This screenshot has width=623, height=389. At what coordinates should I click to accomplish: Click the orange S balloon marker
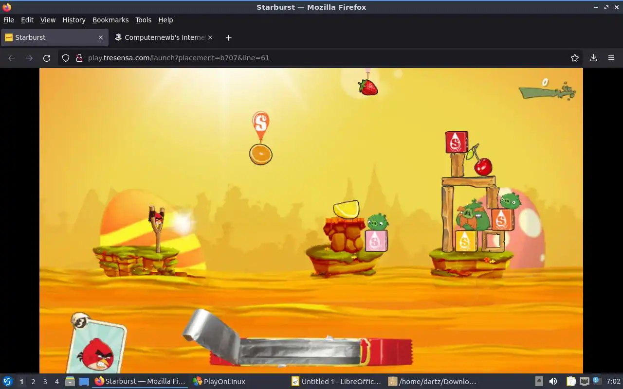[261, 124]
